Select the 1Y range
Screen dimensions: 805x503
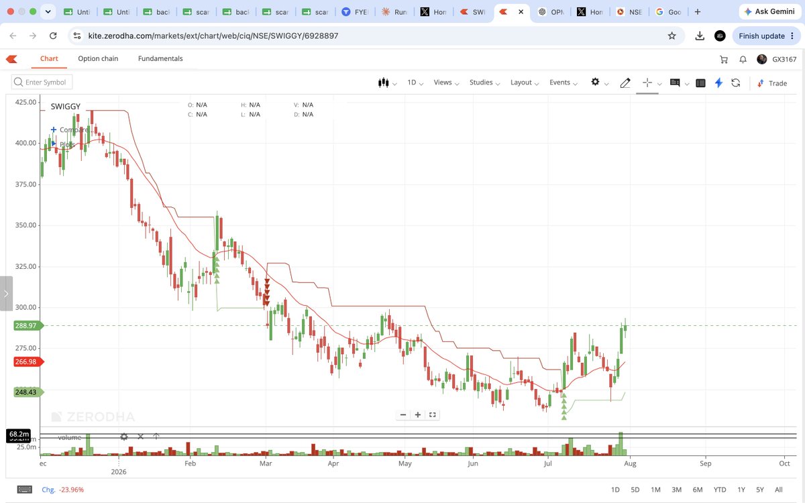point(741,490)
